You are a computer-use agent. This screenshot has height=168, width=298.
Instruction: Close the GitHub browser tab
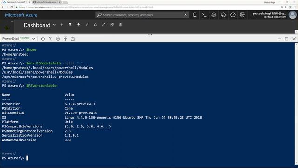coord(59,2)
